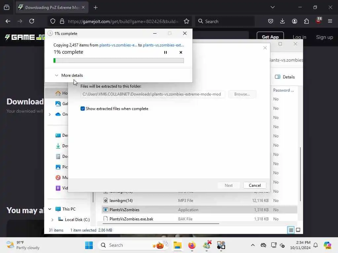
Task: Select the Downloading PvZ Extreme Mode tab
Action: point(52,8)
